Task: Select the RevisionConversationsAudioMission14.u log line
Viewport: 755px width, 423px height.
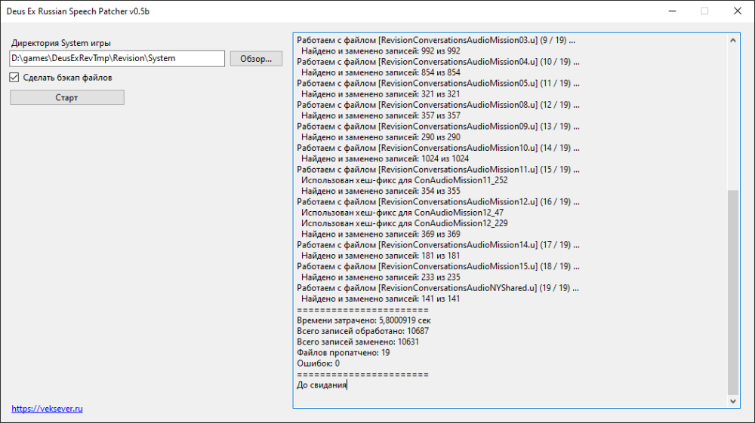Action: (438, 245)
